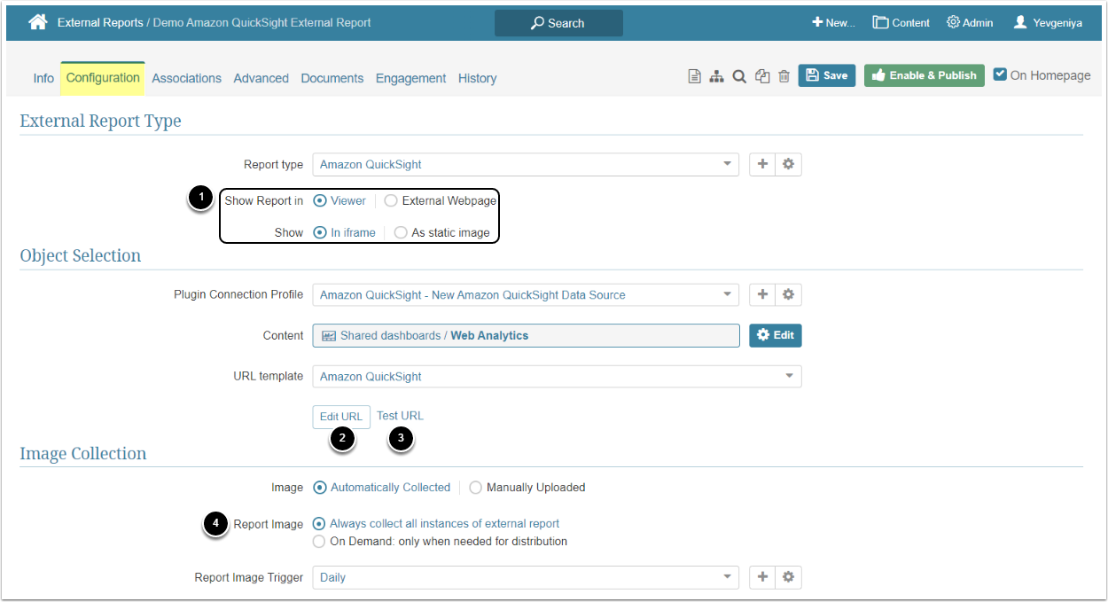
Task: Select Viewer for Show Report in
Action: pyautogui.click(x=321, y=201)
